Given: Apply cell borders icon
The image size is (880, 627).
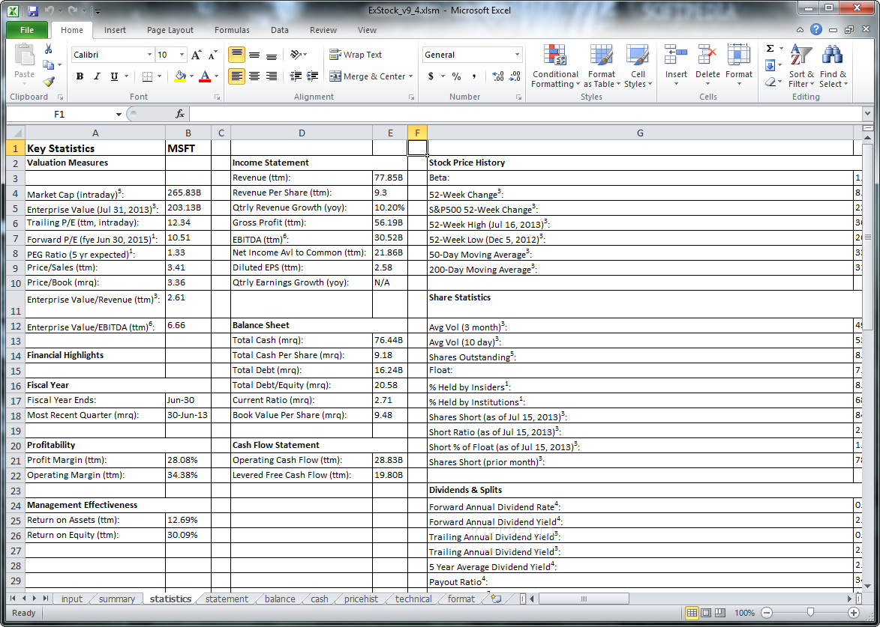Looking at the screenshot, I should [148, 76].
